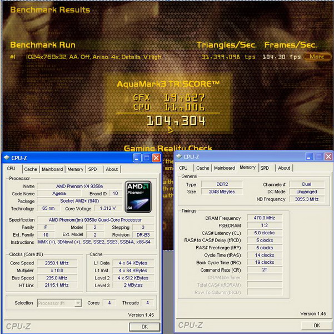
Task: Click the left CPU-Z title bar app icon
Action: [7, 158]
